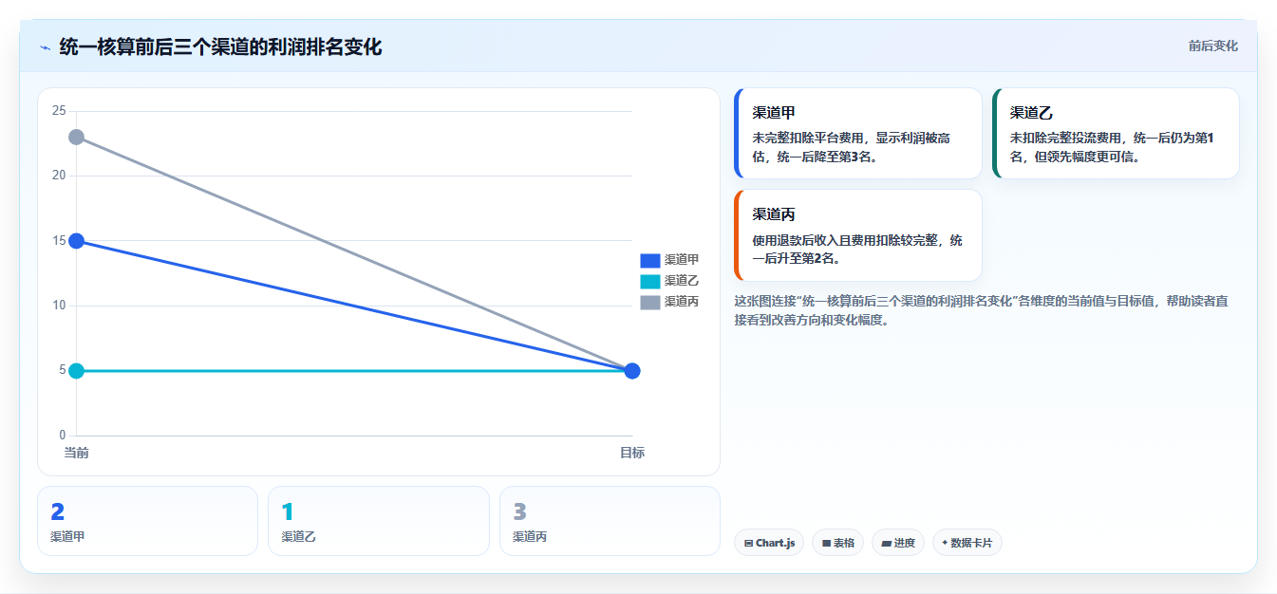This screenshot has height=594, width=1277.
Task: Toggle the 渠道乙 series in chart legend
Action: pos(669,281)
